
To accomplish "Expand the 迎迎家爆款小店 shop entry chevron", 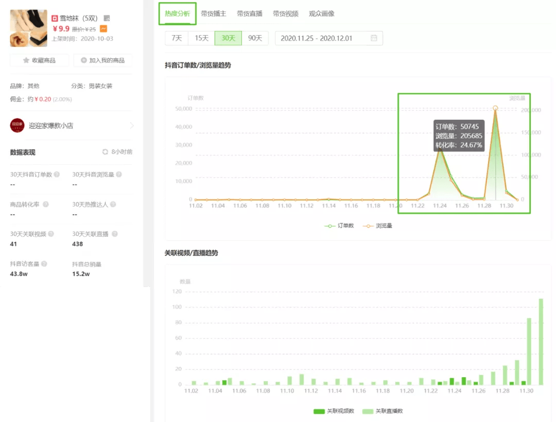I will tap(131, 125).
